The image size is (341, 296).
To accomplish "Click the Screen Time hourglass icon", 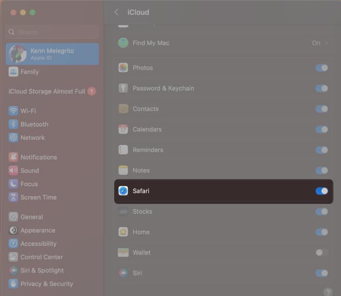I will 13,197.
